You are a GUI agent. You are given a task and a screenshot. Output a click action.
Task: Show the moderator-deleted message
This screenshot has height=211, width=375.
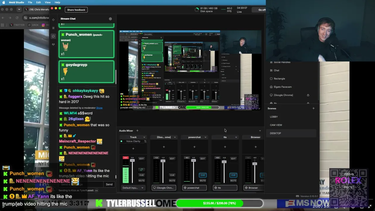(x=99, y=108)
